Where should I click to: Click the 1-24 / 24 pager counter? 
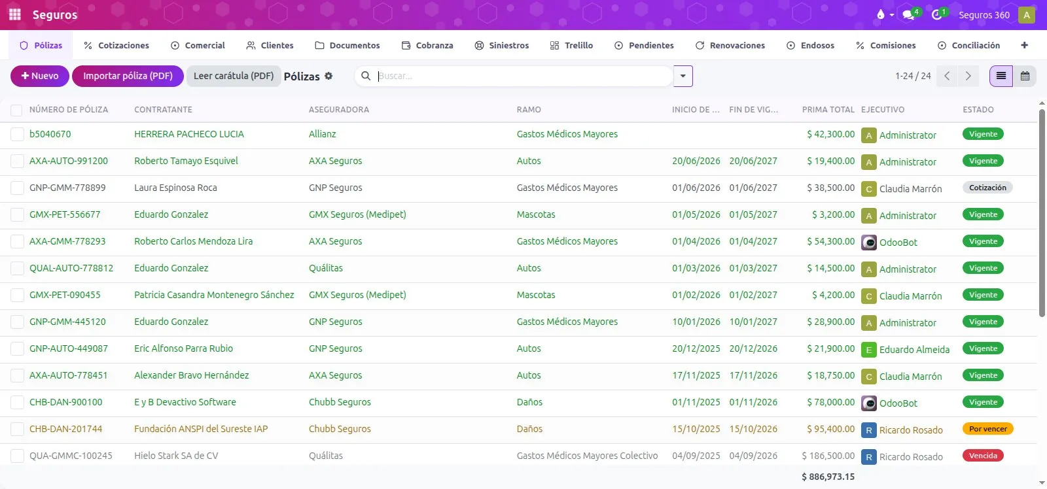pos(913,76)
